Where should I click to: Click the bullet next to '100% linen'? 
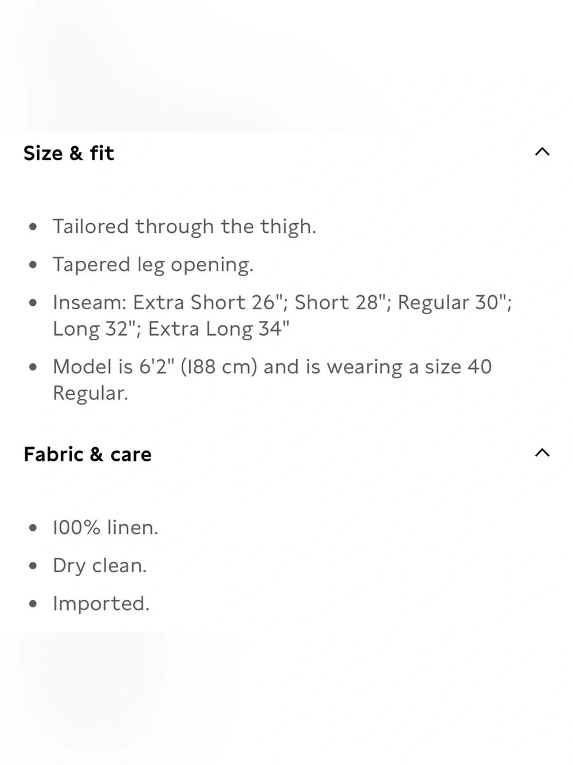click(33, 527)
